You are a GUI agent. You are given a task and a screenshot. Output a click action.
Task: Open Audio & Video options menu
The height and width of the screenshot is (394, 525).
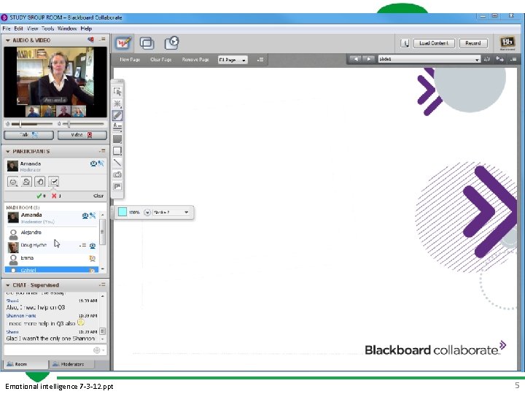(x=103, y=39)
